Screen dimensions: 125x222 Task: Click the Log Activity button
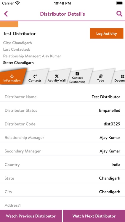click(x=107, y=33)
